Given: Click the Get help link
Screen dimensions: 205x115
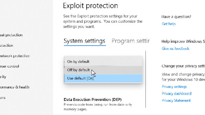Looking at the screenshot, I should click(x=168, y=24).
